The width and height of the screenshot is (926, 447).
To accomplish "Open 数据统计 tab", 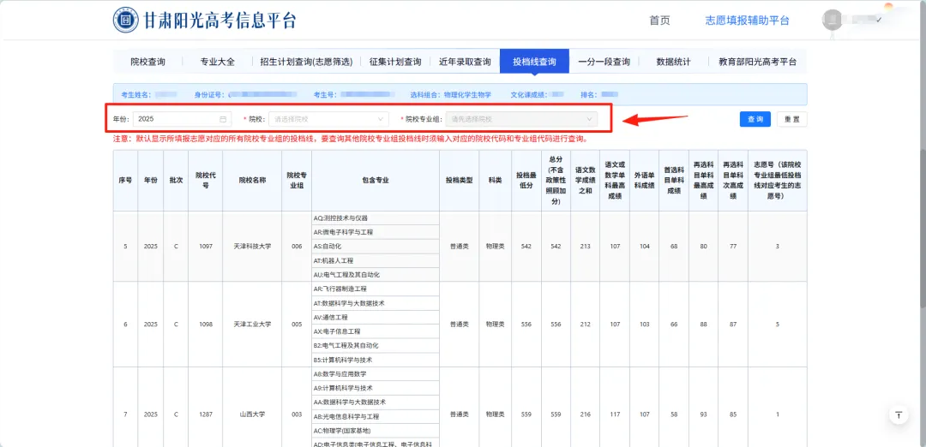I will tap(673, 62).
